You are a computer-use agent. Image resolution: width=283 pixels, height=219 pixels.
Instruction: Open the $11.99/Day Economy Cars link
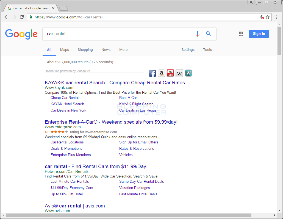point(72,188)
